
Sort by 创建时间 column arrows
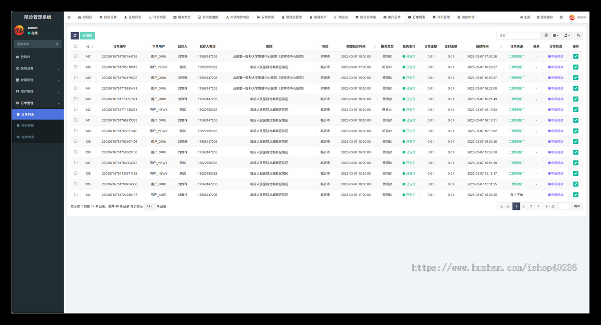[500, 47]
